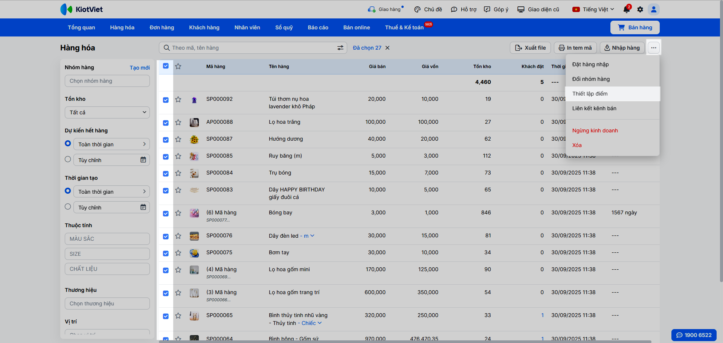Click the user account avatar icon
The image size is (723, 343).
coord(654,9)
